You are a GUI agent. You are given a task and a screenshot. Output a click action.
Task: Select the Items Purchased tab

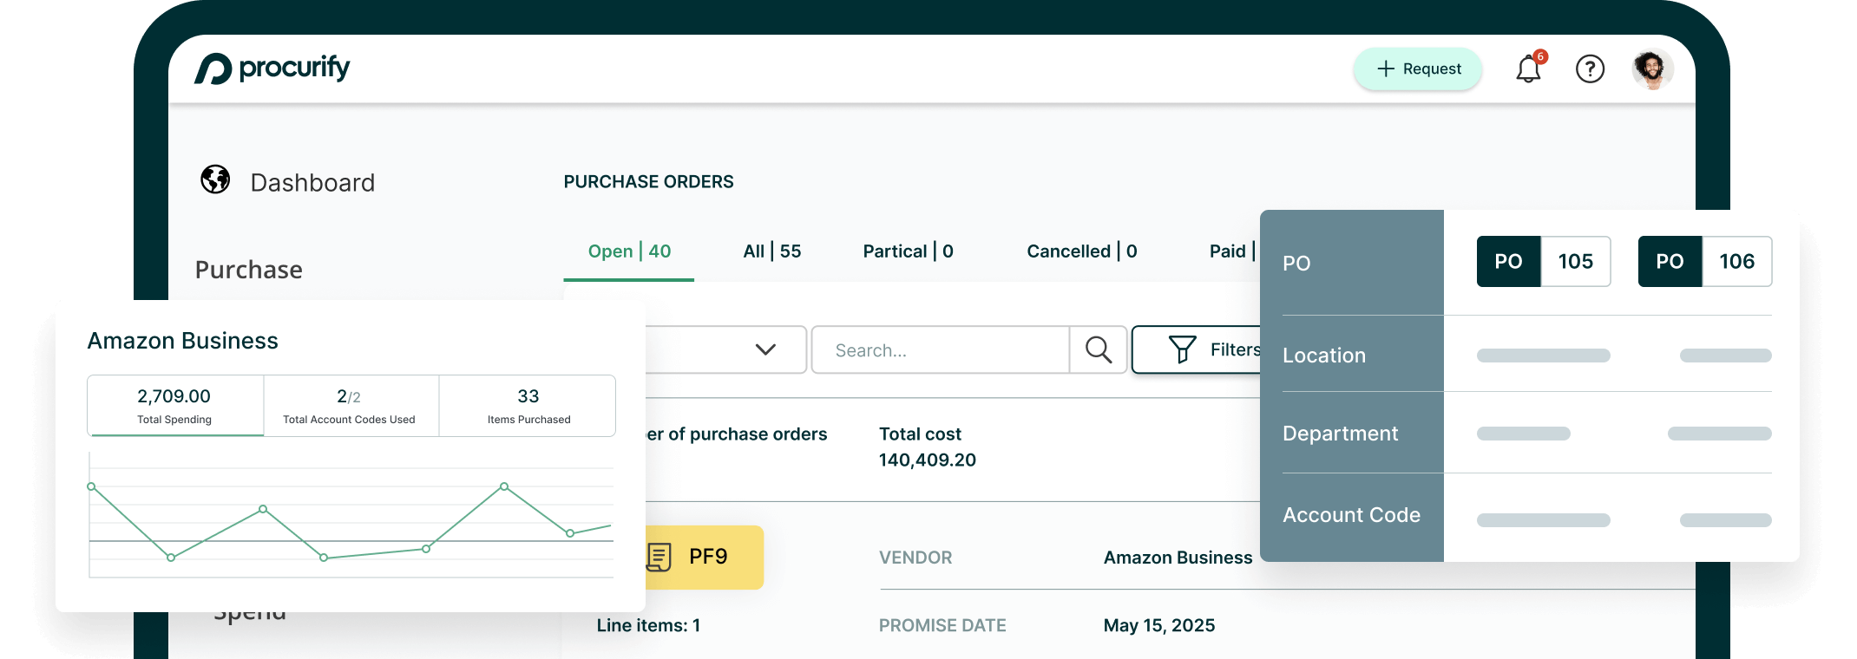pos(528,406)
